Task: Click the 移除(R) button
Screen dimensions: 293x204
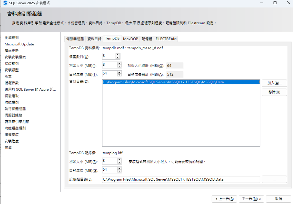Action: [274, 92]
